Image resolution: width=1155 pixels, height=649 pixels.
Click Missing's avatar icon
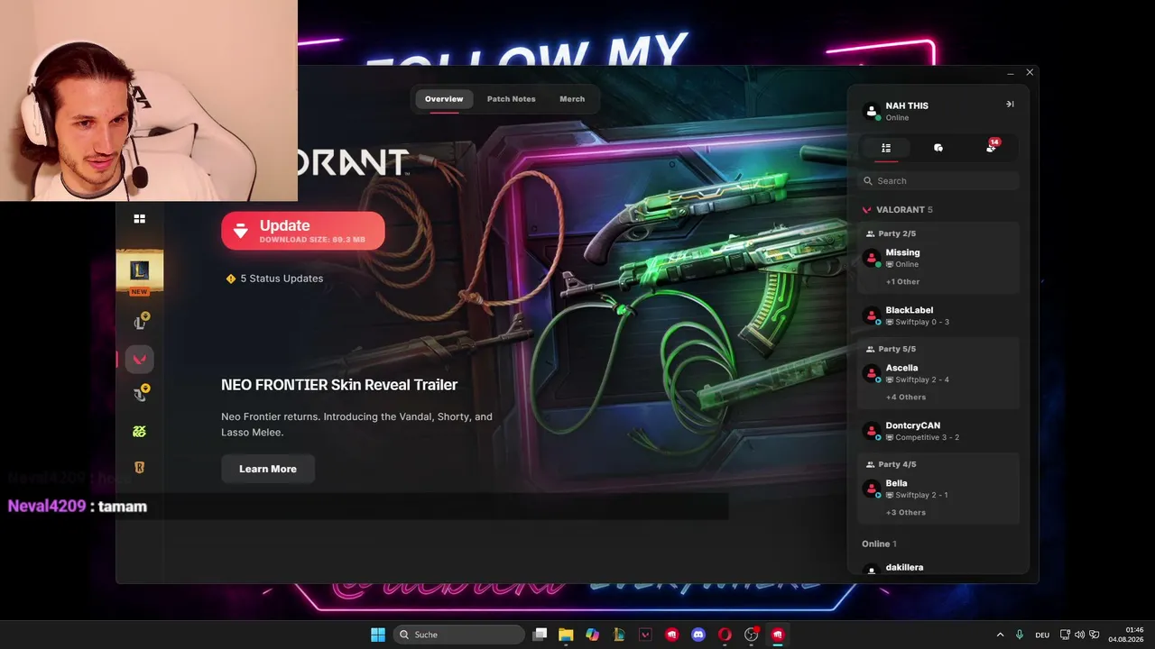[872, 258]
